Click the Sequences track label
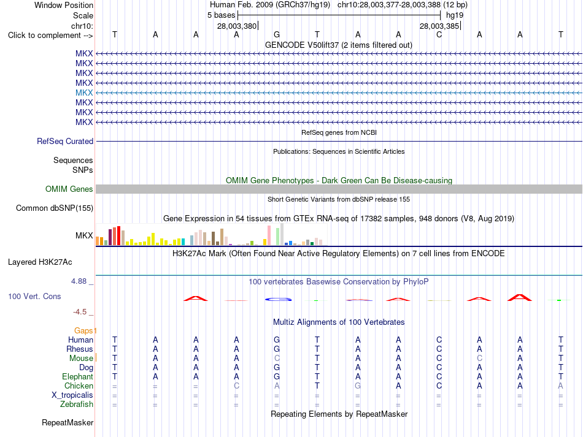Image resolution: width=583 pixels, height=437 pixels. (73, 160)
